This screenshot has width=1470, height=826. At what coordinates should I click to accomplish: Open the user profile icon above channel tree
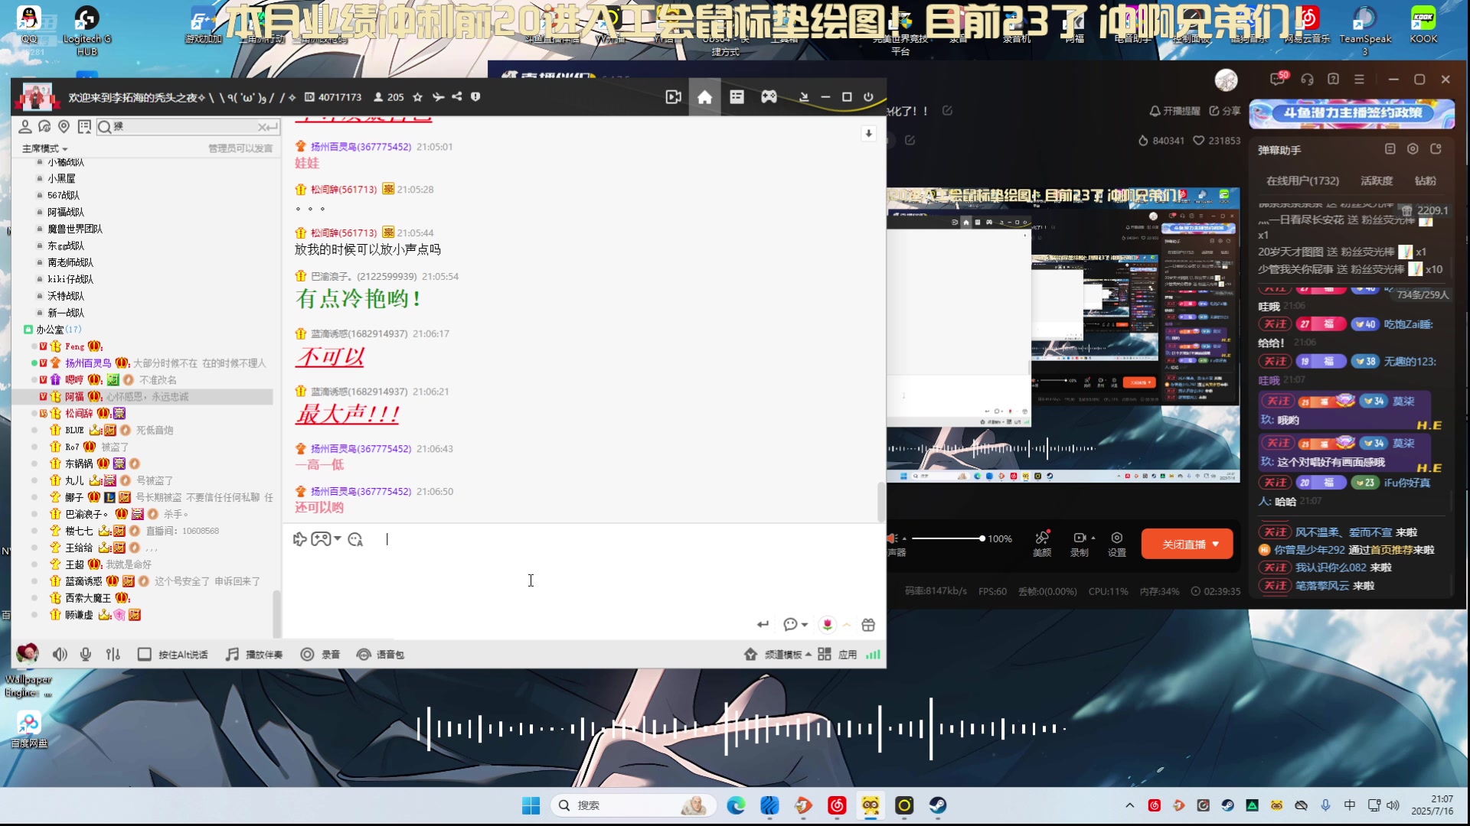(x=25, y=126)
